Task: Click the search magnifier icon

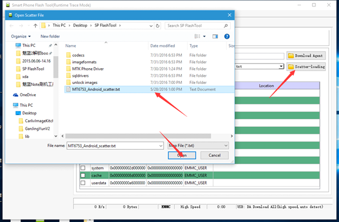Action: [226, 26]
